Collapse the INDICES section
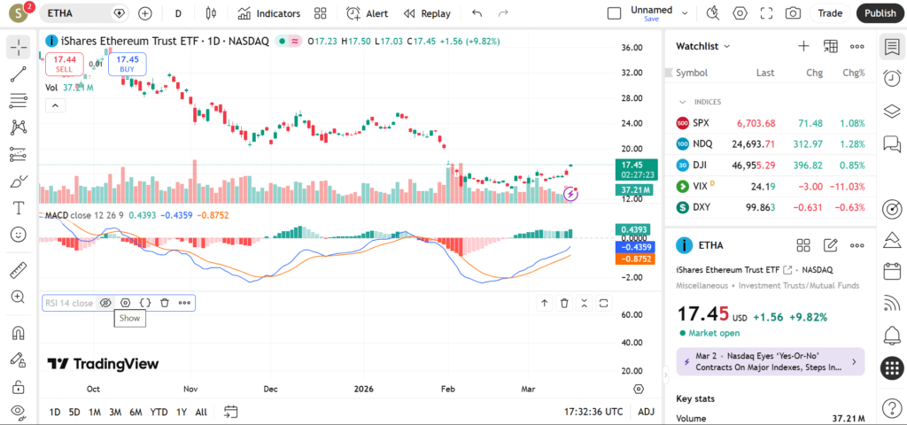The width and height of the screenshot is (907, 425). (683, 102)
